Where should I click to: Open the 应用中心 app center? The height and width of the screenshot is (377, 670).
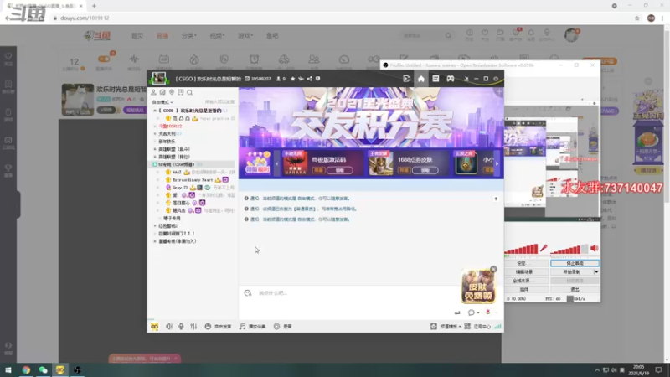(x=477, y=327)
